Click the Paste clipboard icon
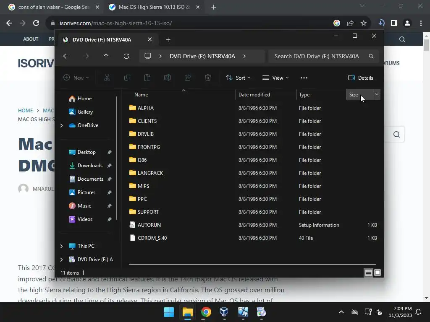 (147, 78)
